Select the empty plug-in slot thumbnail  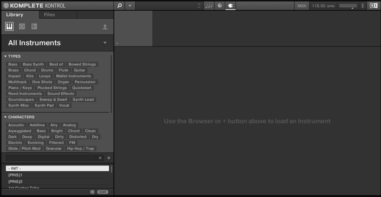(133, 29)
